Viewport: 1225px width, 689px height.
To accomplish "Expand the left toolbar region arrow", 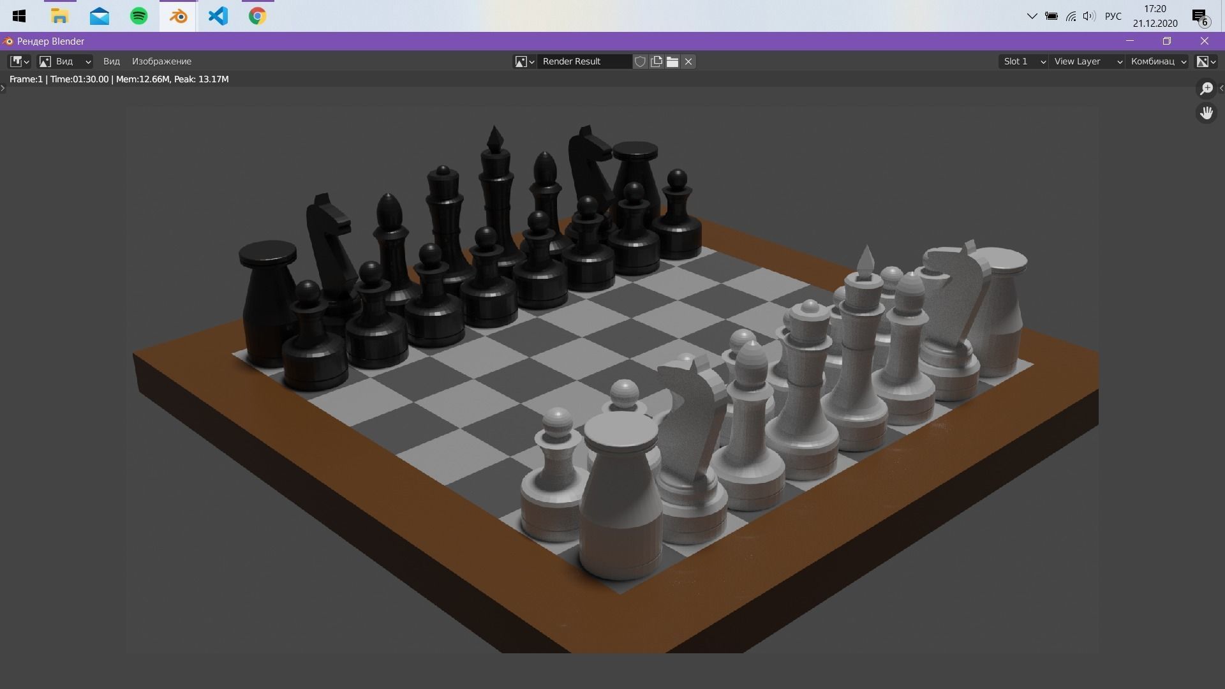I will pos(3,89).
